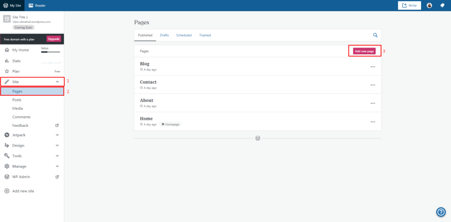451x222 pixels.
Task: Open the Blog page title
Action: click(144, 64)
